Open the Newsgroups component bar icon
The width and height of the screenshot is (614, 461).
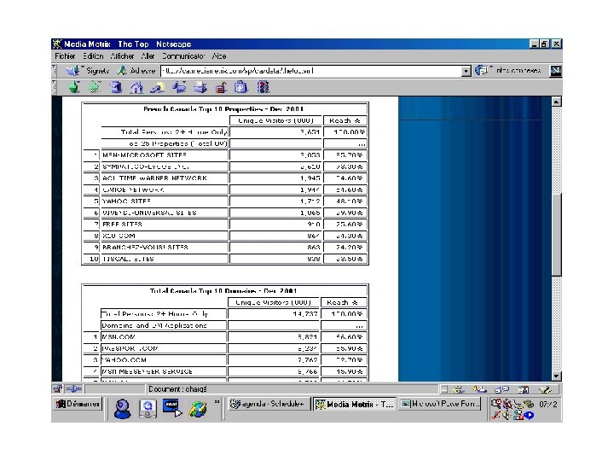tap(501, 389)
